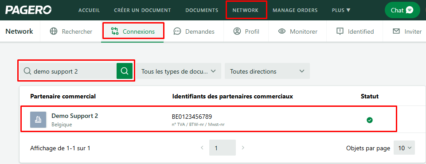Click the green search button
Image resolution: width=426 pixels, height=164 pixels.
tap(125, 71)
